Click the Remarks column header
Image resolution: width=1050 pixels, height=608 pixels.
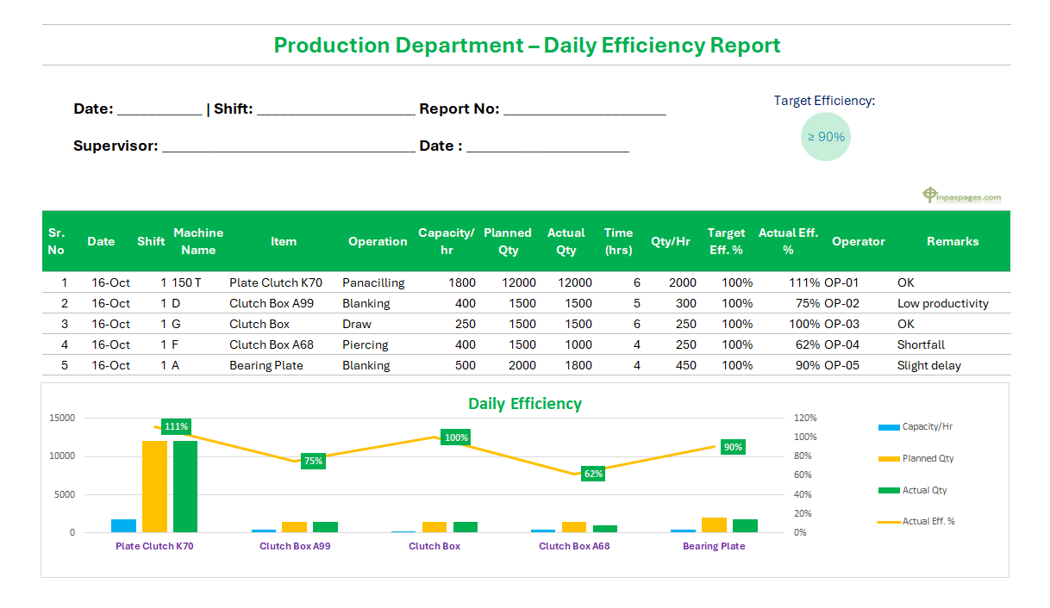tap(953, 241)
